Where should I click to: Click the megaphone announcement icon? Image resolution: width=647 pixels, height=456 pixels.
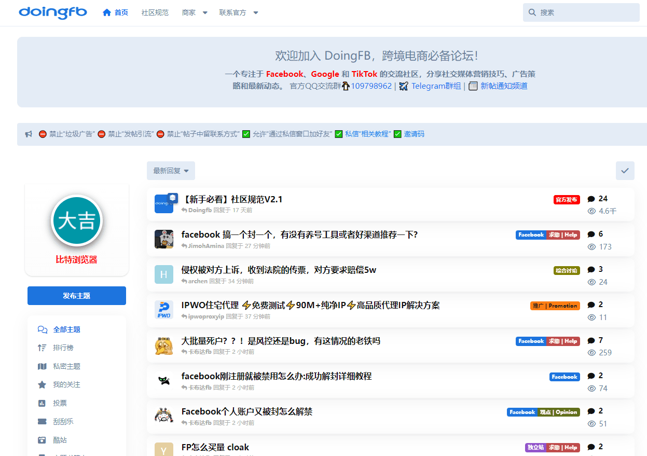tap(29, 134)
